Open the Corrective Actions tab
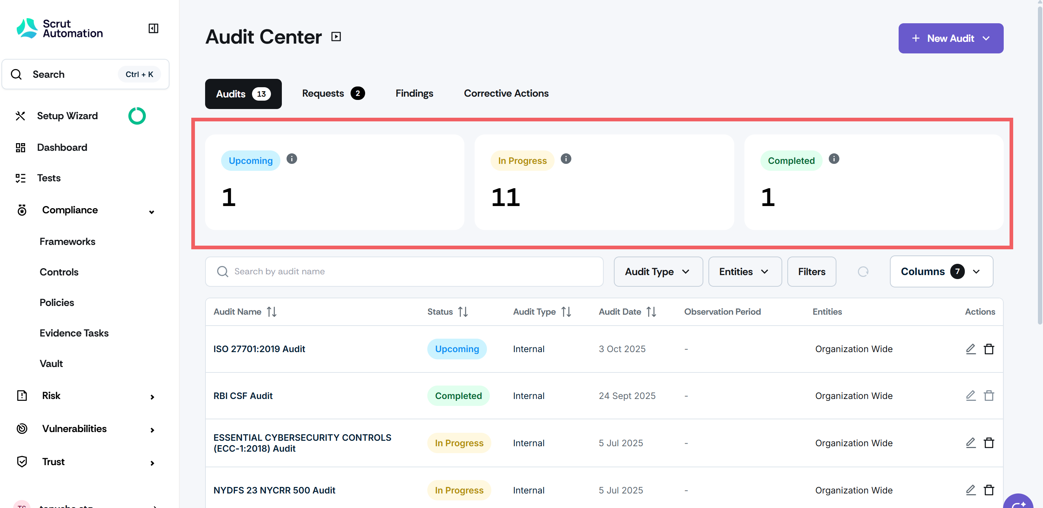Image resolution: width=1043 pixels, height=508 pixels. tap(506, 93)
